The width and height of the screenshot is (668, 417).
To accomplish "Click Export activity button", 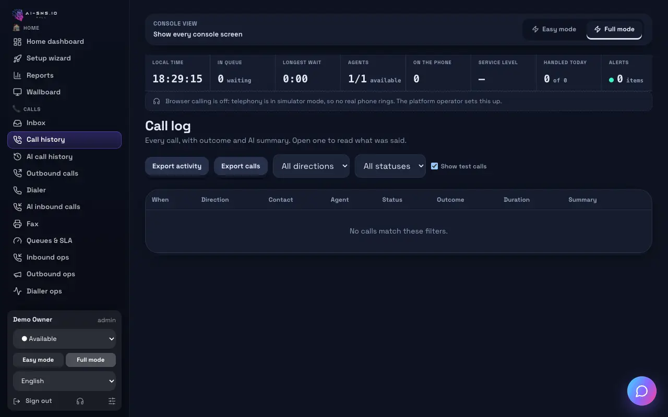I will (x=177, y=166).
